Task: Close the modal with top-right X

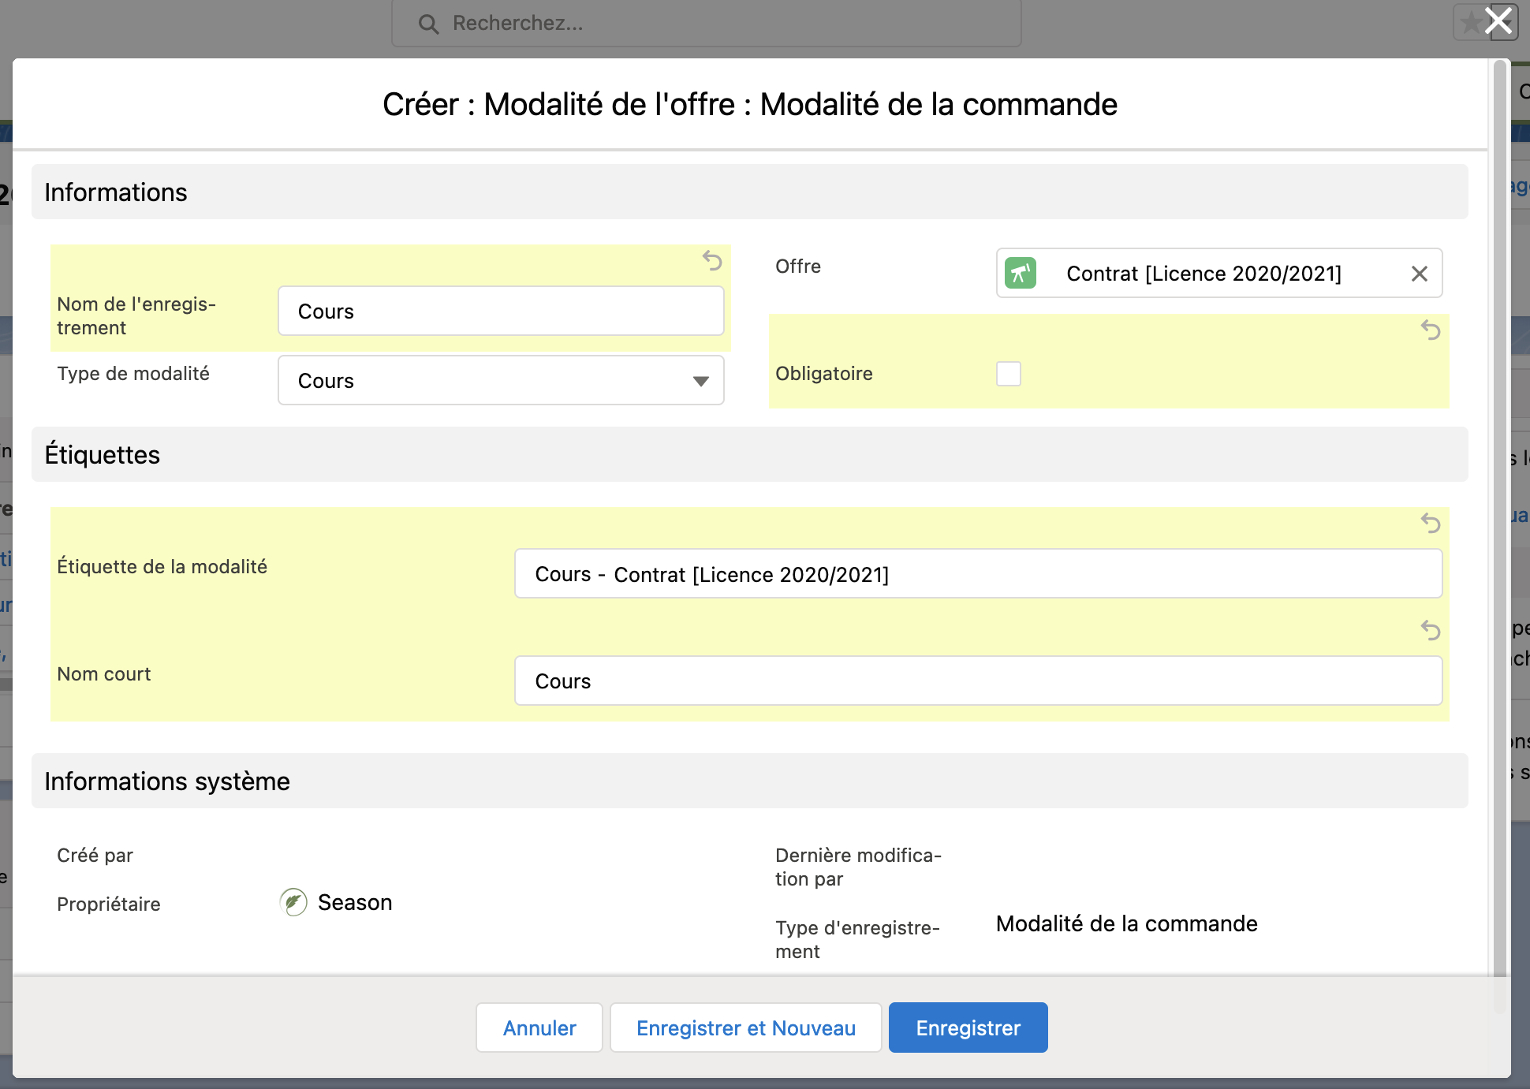Action: [1498, 21]
